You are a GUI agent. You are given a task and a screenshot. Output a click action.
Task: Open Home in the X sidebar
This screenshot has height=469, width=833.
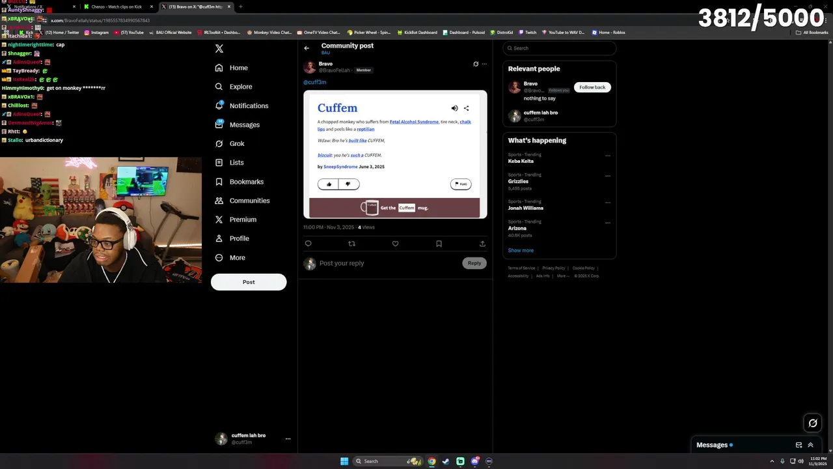(232, 68)
